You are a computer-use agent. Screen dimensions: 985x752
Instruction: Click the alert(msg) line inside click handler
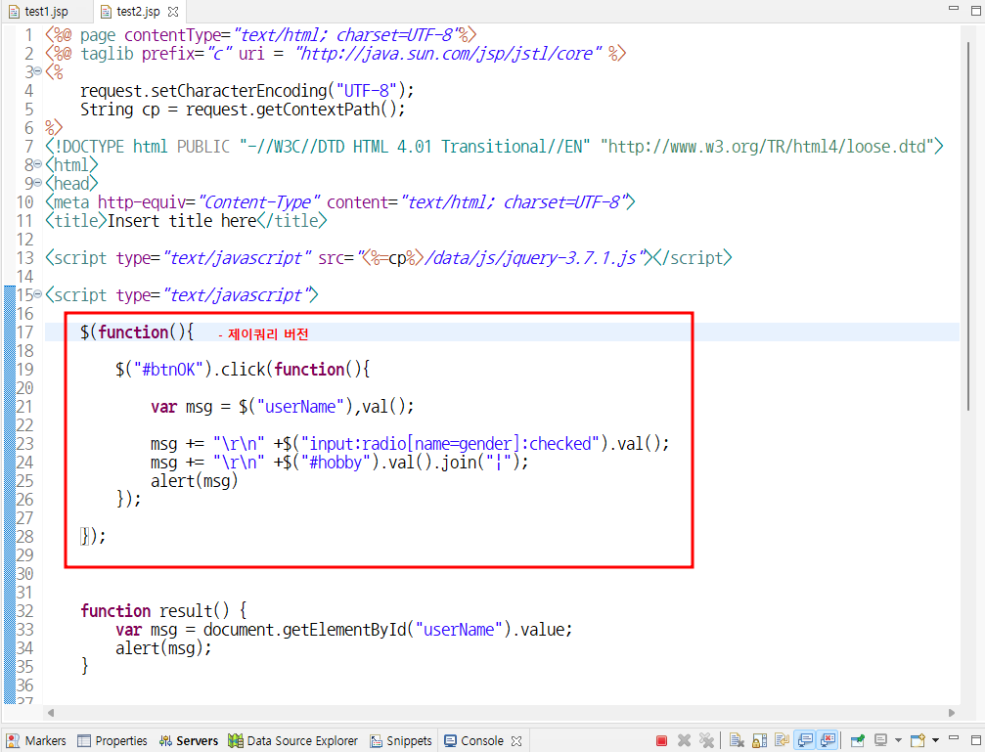tap(194, 480)
